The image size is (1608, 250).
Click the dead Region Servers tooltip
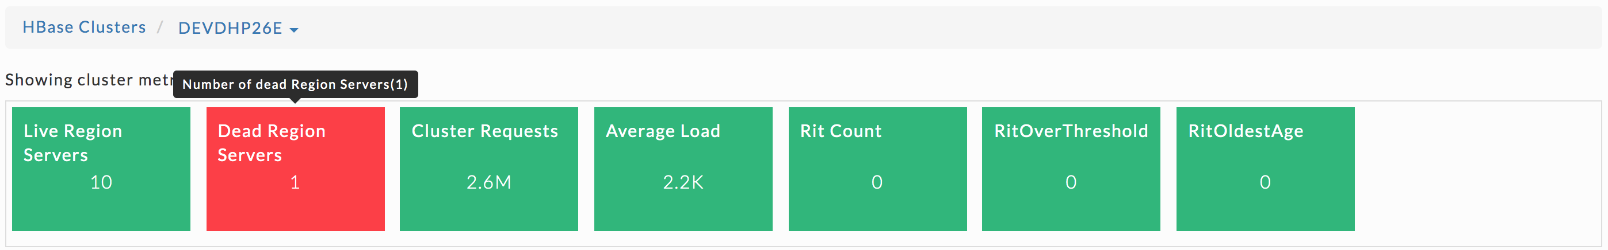click(295, 85)
